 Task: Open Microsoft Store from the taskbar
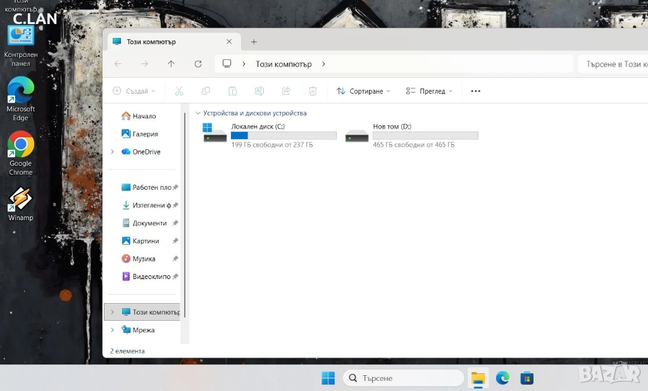pos(526,378)
